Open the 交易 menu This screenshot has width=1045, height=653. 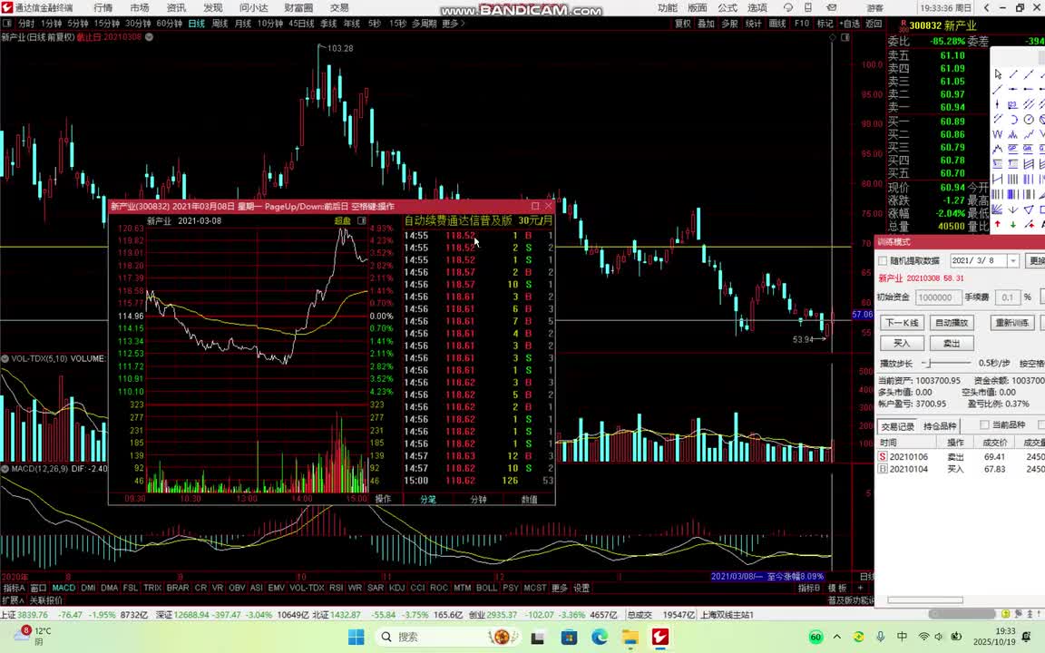(339, 8)
